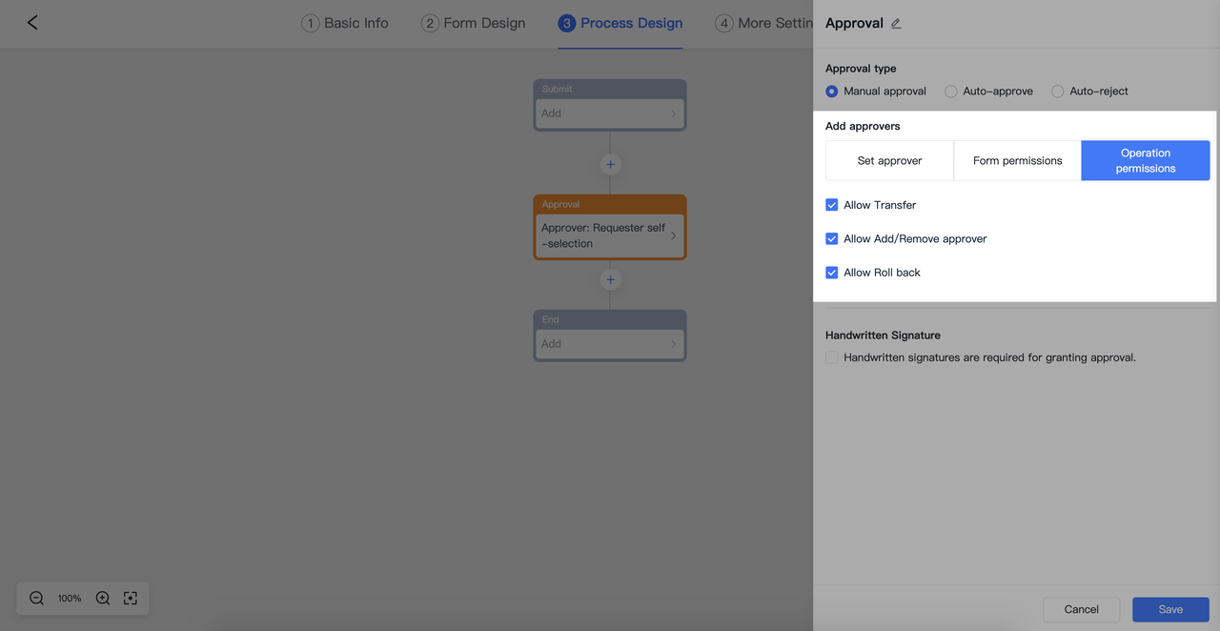Go to Form Design step
This screenshot has width=1220, height=631.
(x=474, y=23)
